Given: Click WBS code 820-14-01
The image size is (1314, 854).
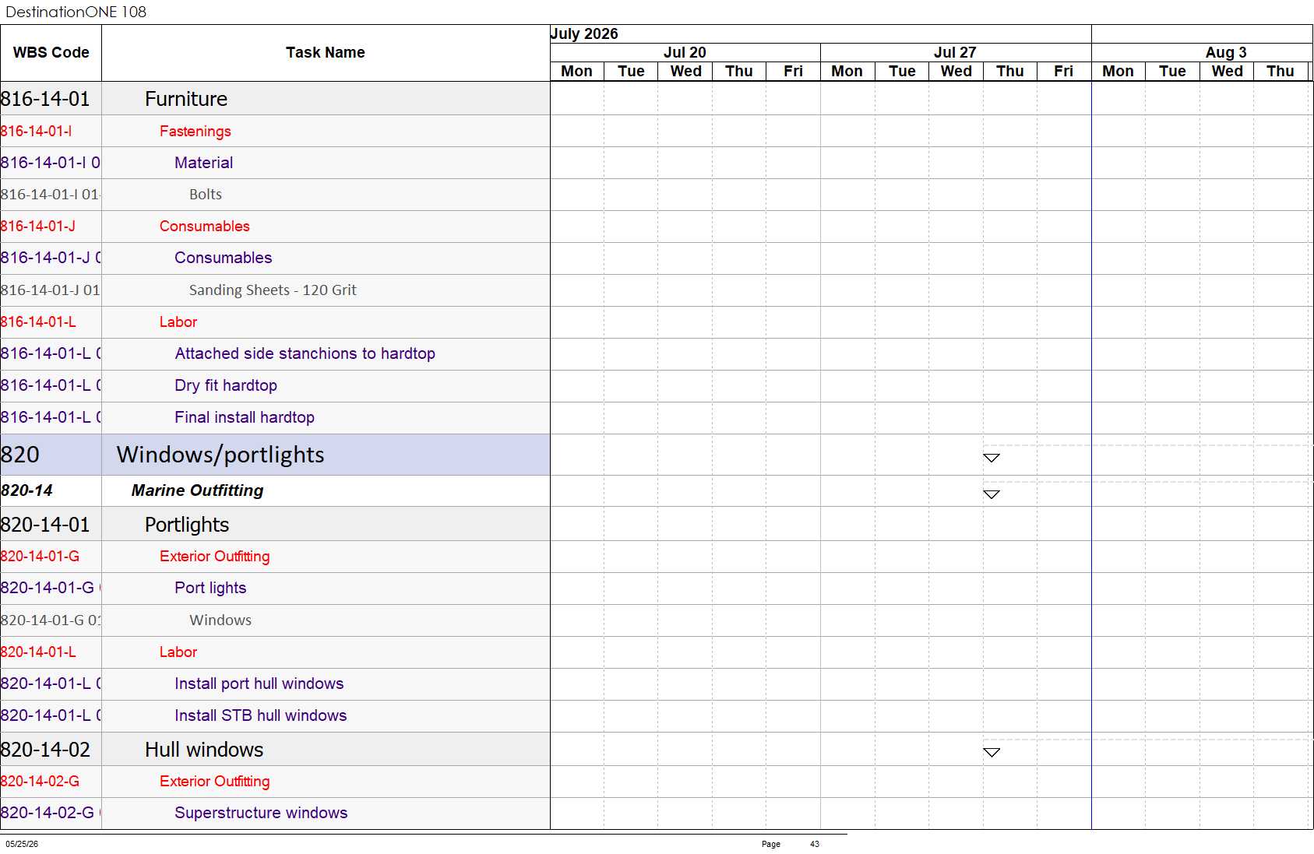Looking at the screenshot, I should pyautogui.click(x=45, y=525).
